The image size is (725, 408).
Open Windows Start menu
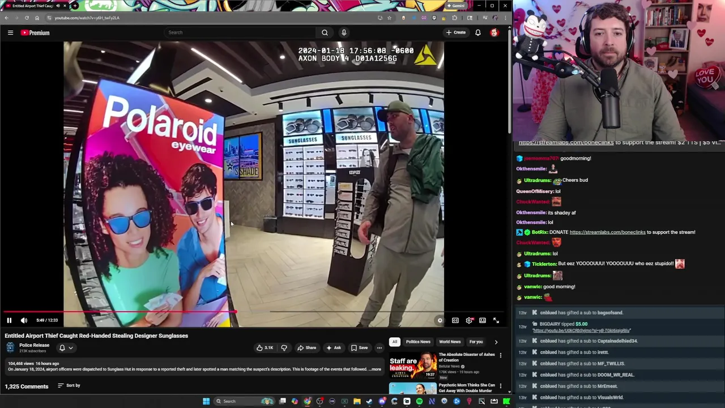(206, 401)
